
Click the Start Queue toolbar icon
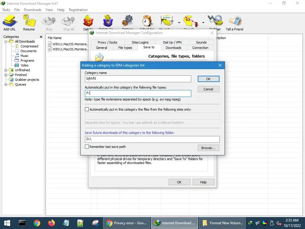[167, 23]
